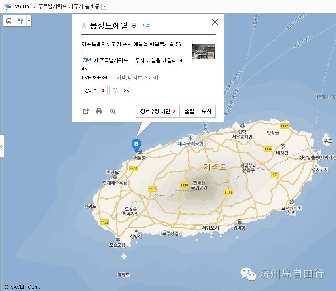Click the rainy weather icon
The width and height of the screenshot is (336, 291).
(x=8, y=6)
